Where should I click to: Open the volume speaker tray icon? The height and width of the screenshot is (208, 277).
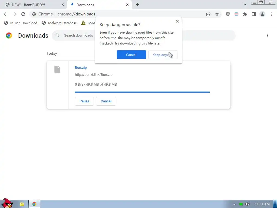(x=247, y=204)
